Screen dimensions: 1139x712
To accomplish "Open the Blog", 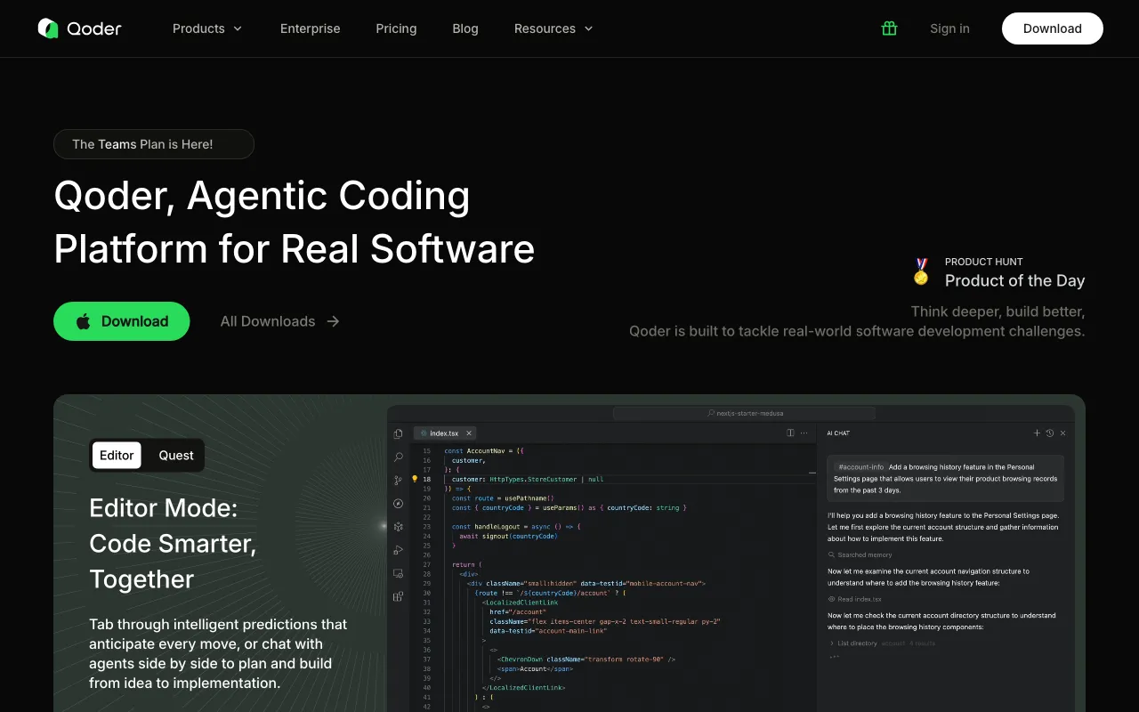I will (465, 28).
